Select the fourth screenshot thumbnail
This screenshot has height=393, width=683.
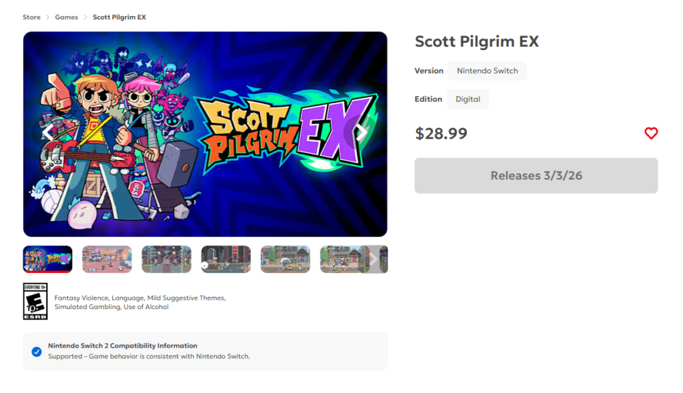(225, 259)
